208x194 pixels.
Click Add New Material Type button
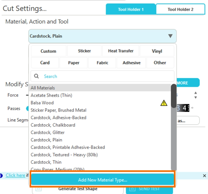(102, 180)
